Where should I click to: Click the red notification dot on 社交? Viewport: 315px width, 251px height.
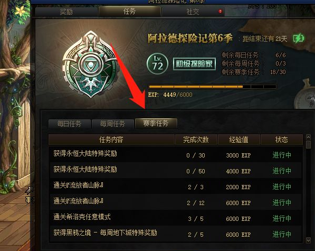[220, 11]
